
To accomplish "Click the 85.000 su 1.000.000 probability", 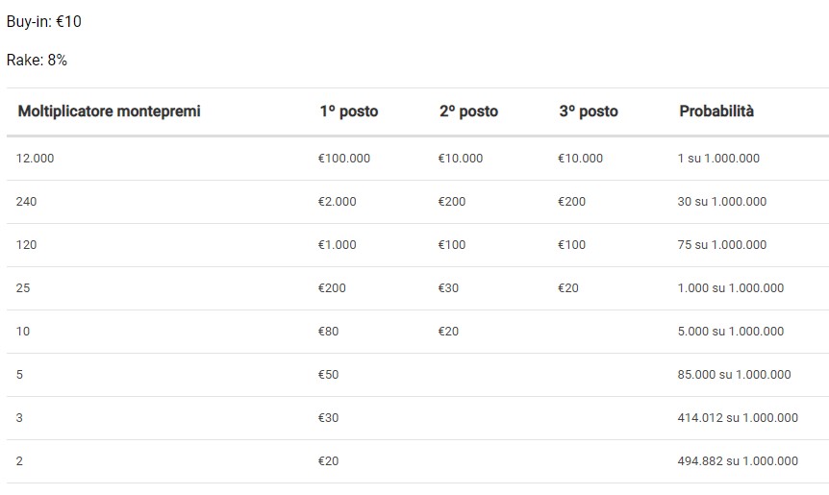I will [734, 375].
